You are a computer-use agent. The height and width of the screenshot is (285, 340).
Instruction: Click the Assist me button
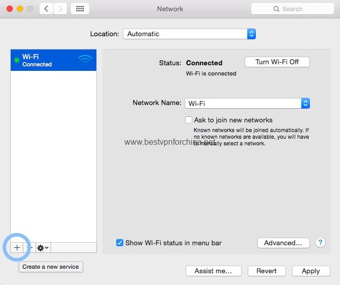213,271
